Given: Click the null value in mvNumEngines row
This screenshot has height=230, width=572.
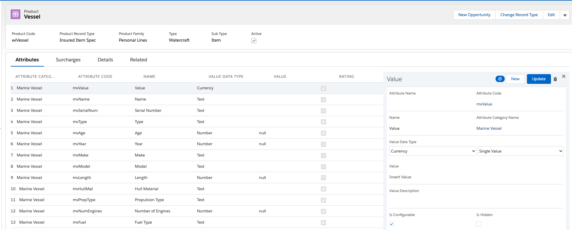Looking at the screenshot, I should 262,211.
